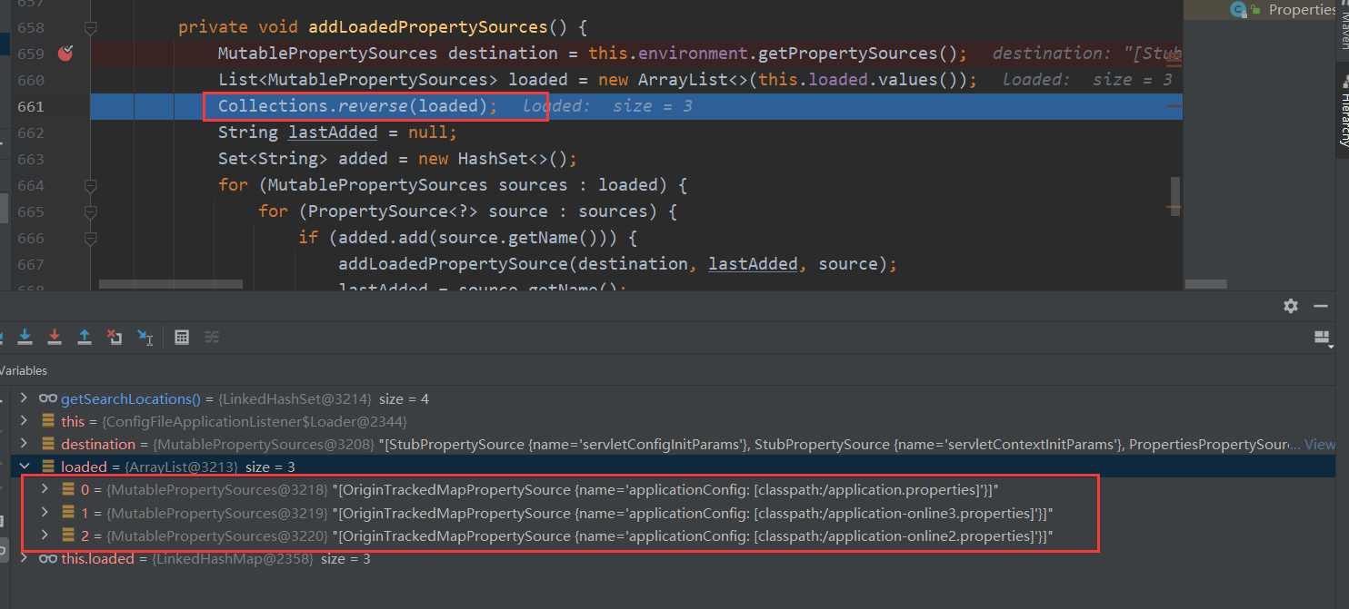Click the glasses watch icon for getSearchLocations()
1349x609 pixels.
pyautogui.click(x=48, y=399)
